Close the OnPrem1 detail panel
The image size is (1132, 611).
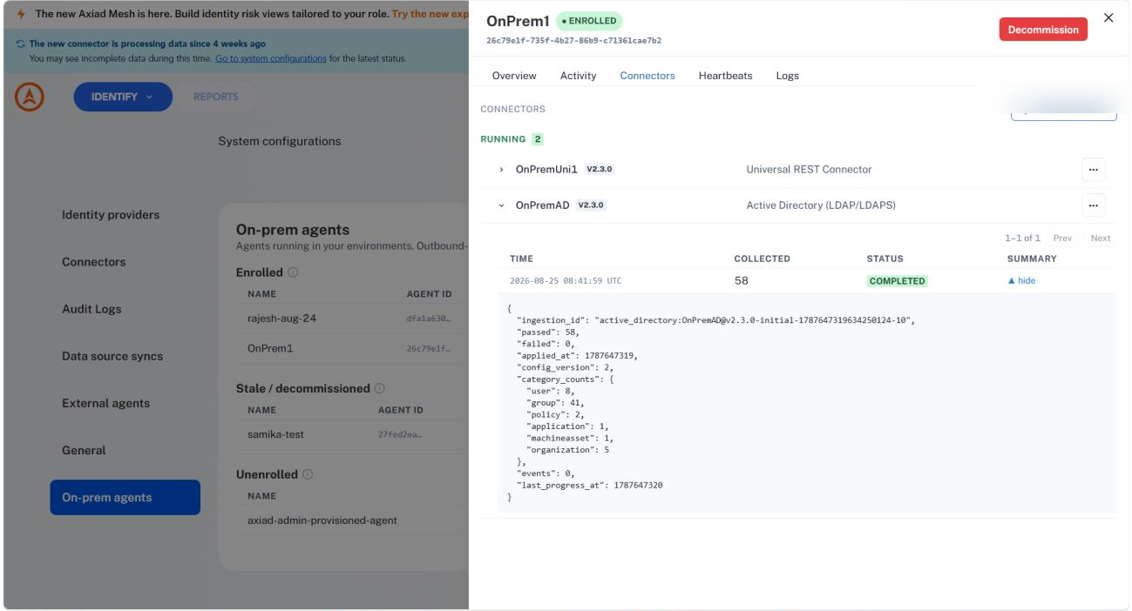1108,18
